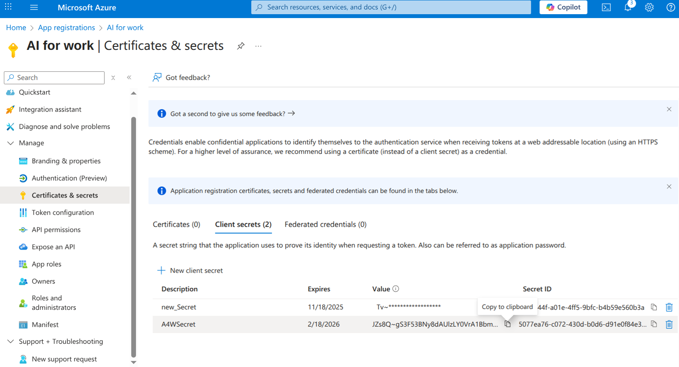Click the Copilot button
The image size is (679, 367).
[563, 7]
